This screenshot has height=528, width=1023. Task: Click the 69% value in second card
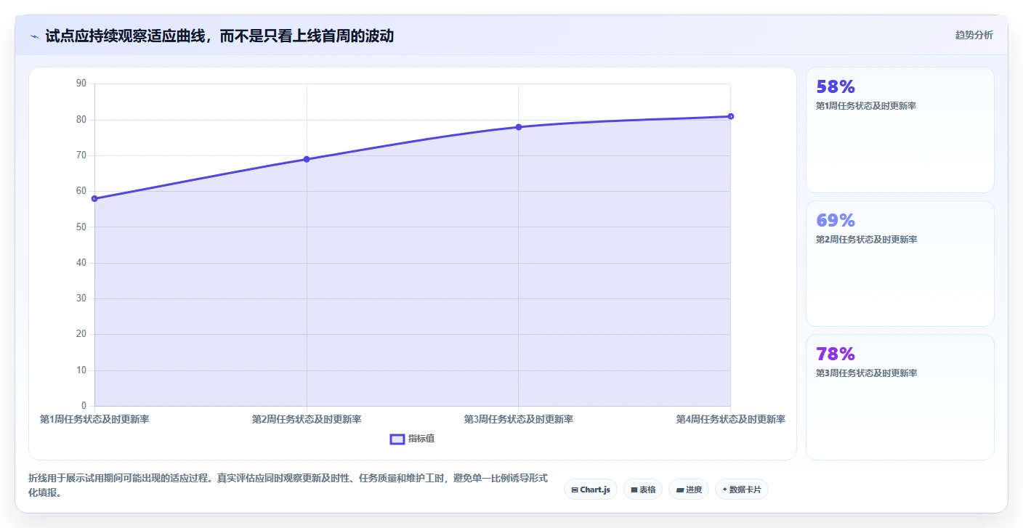pos(836,221)
